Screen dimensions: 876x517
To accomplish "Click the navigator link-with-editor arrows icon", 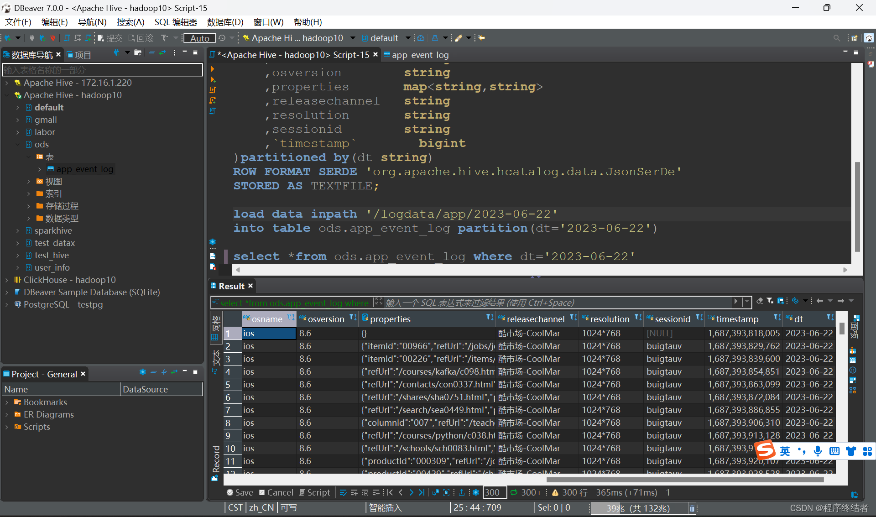I will (162, 53).
